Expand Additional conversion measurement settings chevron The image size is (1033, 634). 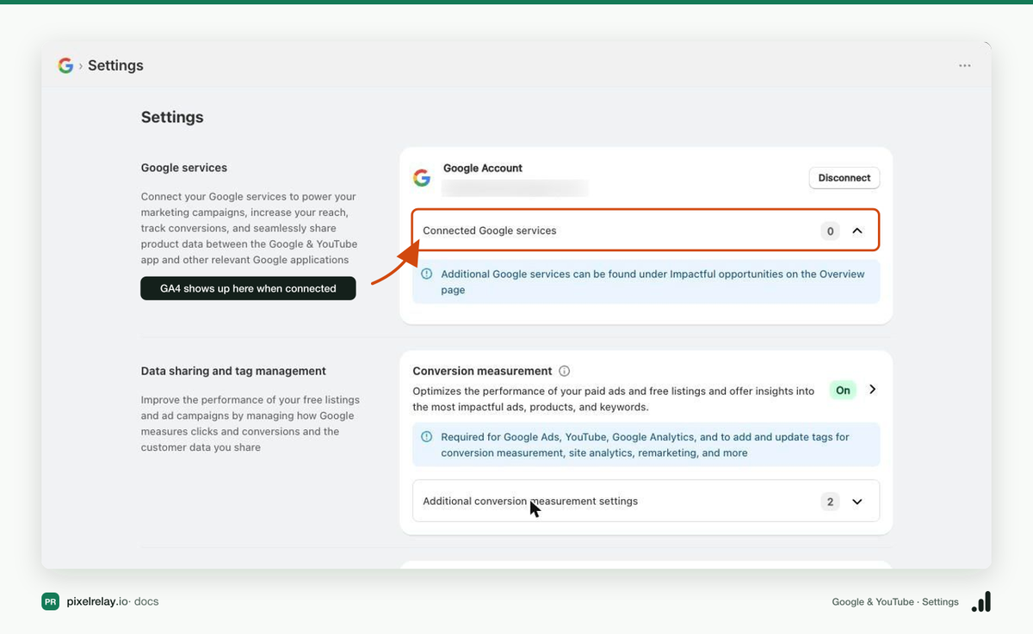(x=857, y=502)
